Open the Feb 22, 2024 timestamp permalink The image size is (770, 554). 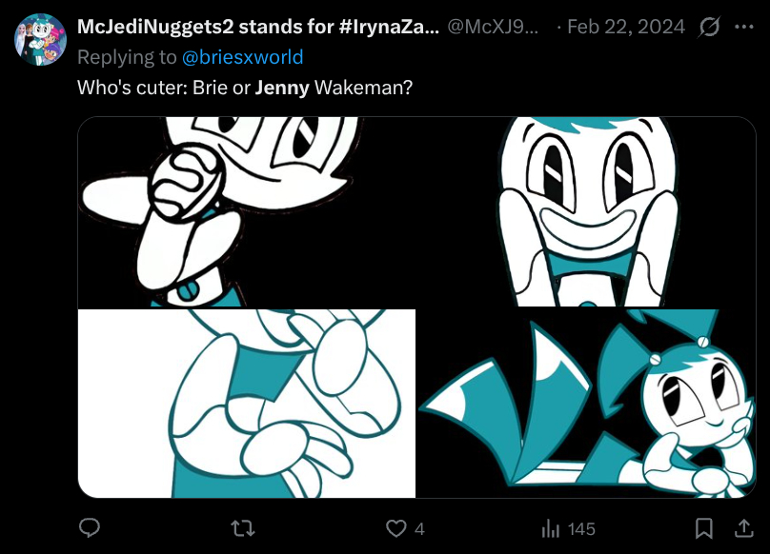point(625,28)
